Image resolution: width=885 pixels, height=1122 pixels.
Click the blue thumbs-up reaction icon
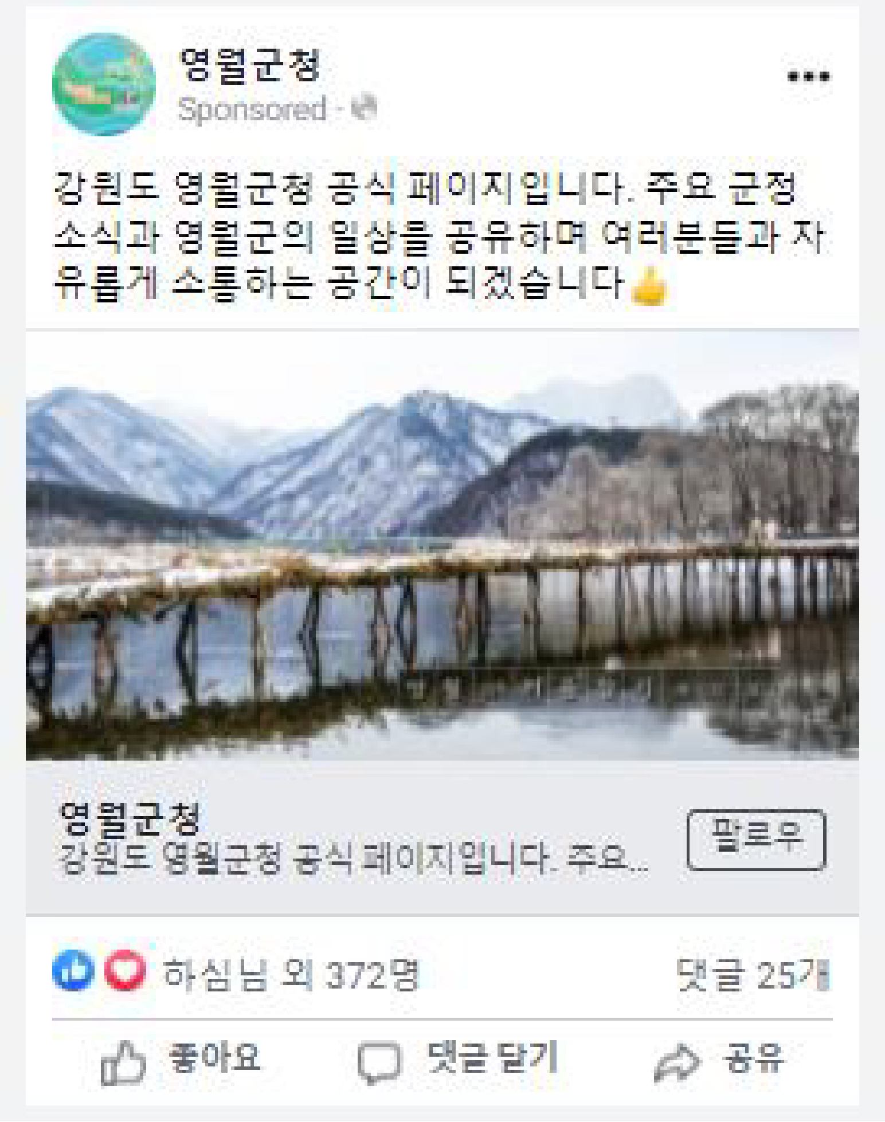point(73,970)
